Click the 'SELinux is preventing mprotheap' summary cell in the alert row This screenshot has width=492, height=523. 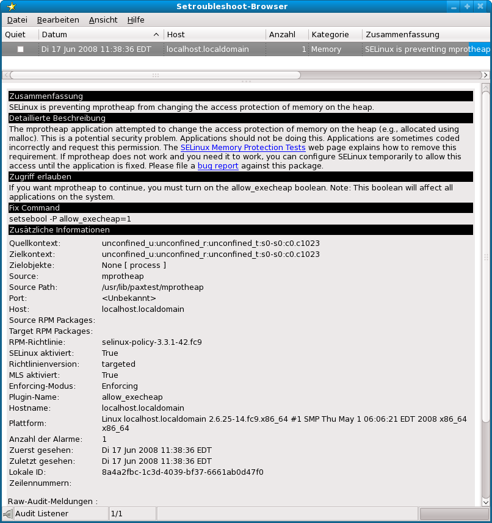point(427,49)
